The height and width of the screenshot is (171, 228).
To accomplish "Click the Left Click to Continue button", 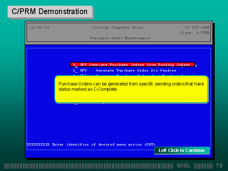I will pos(182,150).
